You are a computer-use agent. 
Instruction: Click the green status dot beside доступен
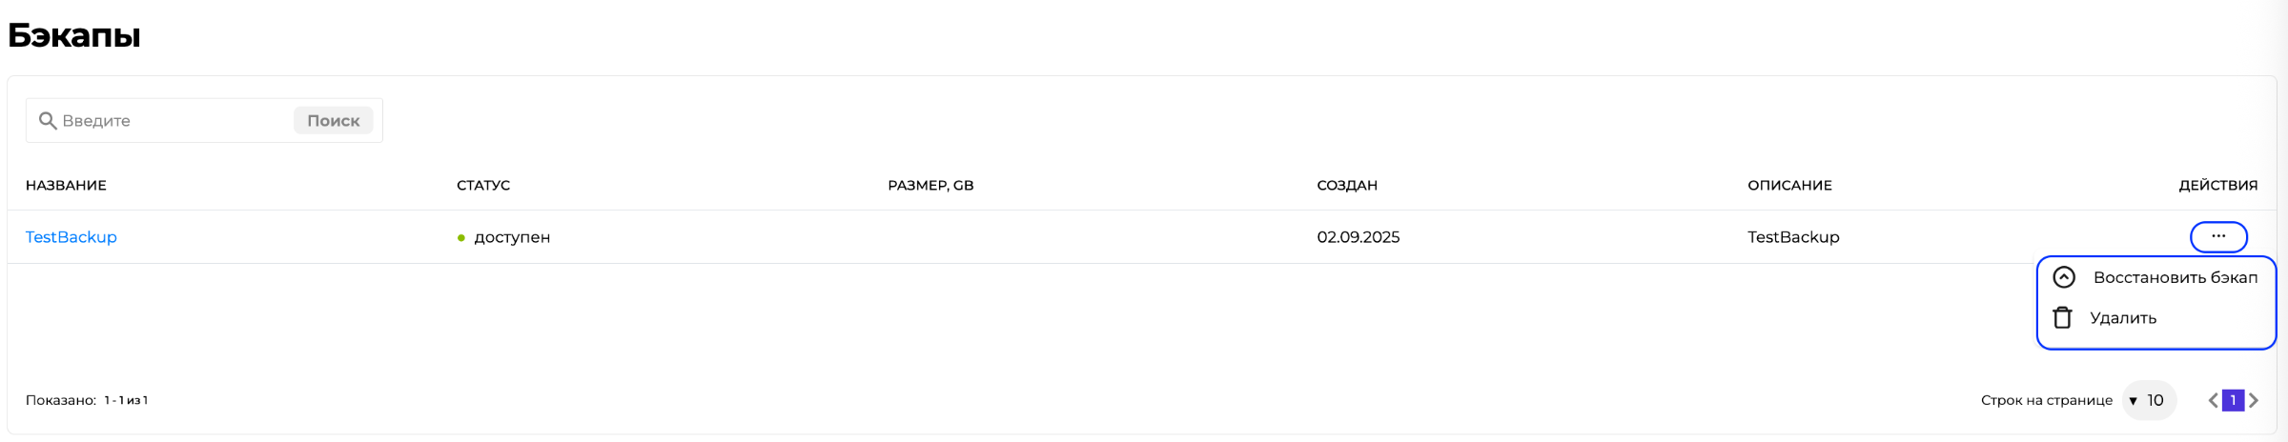coord(461,238)
